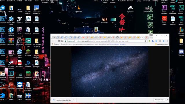185x104 pixels.
Task: Click the green Chrome extension icon
Action: click(149, 41)
